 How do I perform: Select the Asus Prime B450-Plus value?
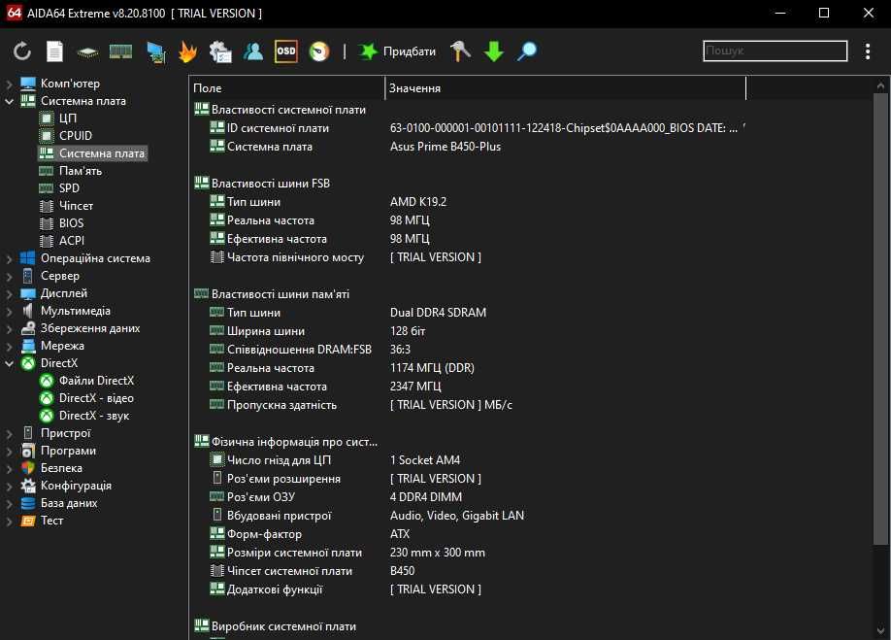point(445,147)
